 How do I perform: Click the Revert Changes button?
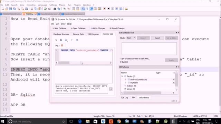pyautogui.click(x=117, y=28)
